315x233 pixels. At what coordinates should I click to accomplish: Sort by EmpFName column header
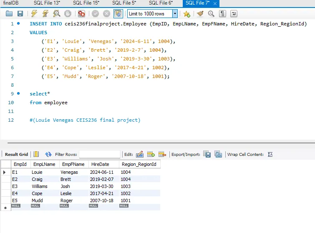74,164
